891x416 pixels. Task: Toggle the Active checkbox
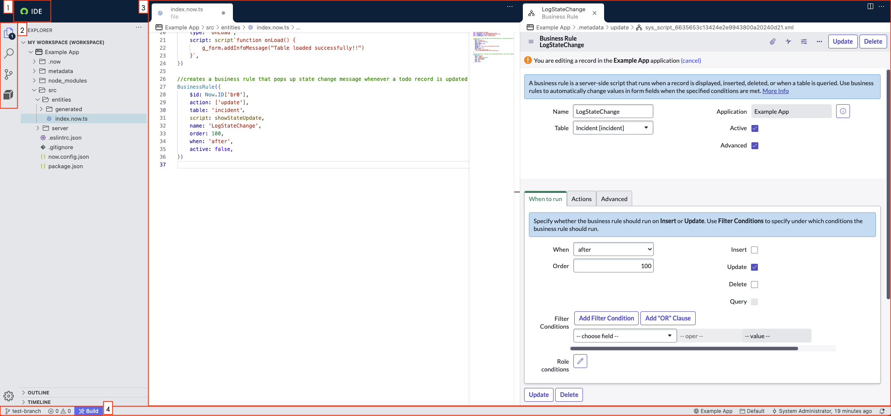pos(755,128)
